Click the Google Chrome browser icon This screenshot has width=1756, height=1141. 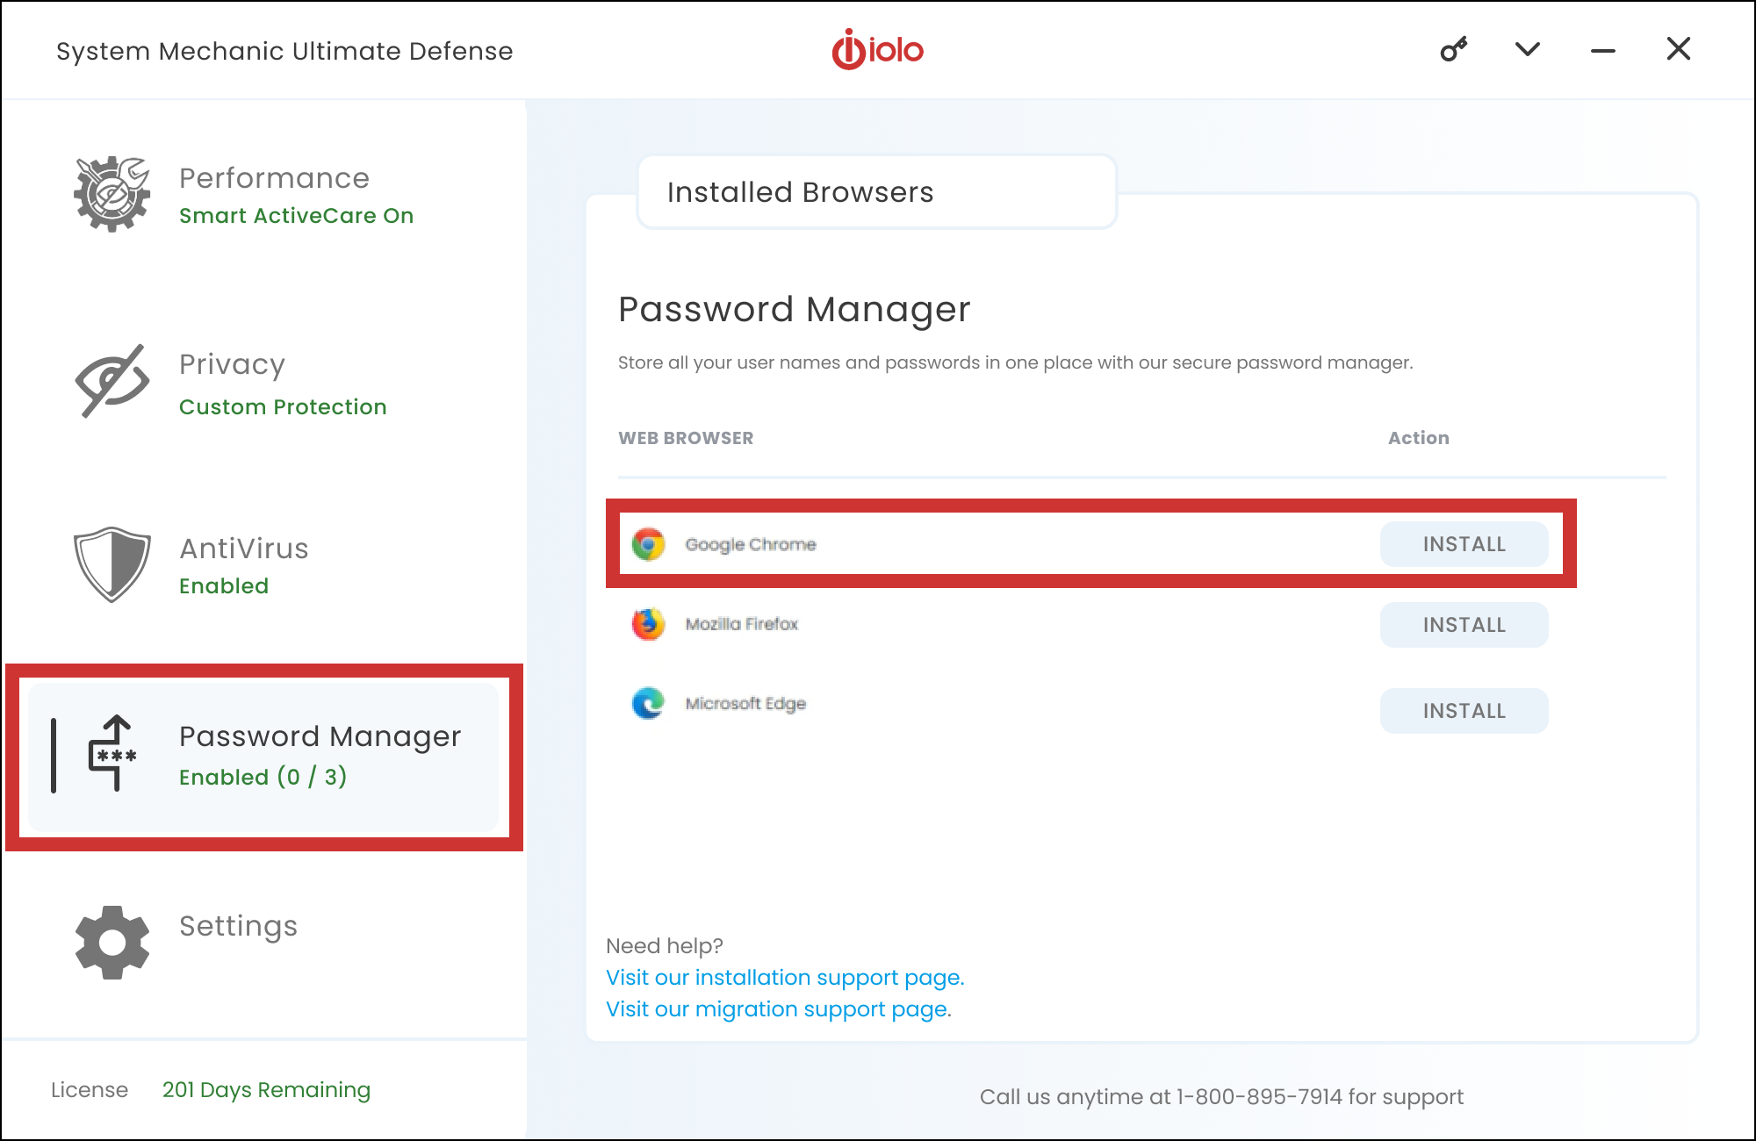[x=648, y=544]
